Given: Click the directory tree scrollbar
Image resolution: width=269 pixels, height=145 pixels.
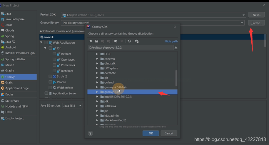Looking at the screenshot, I should point(176,78).
